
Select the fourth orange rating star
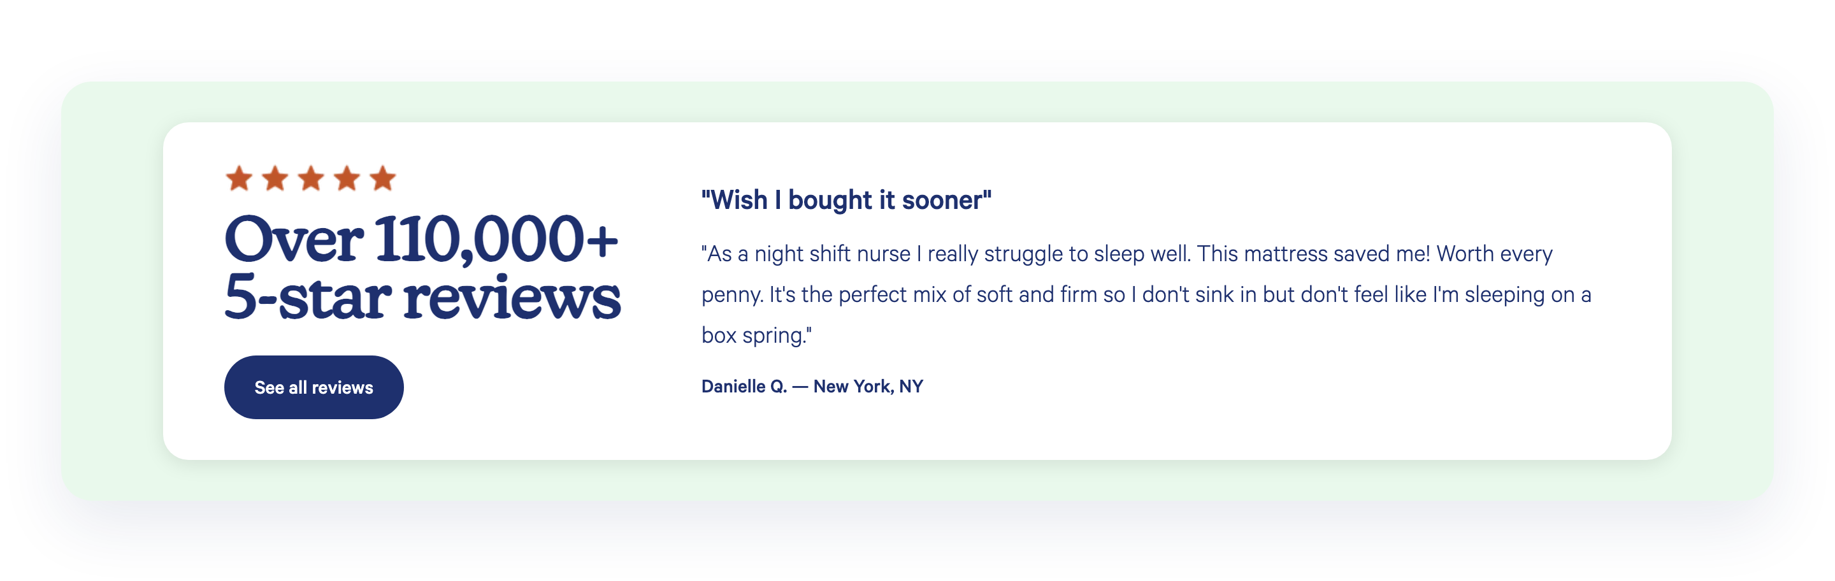tap(347, 178)
